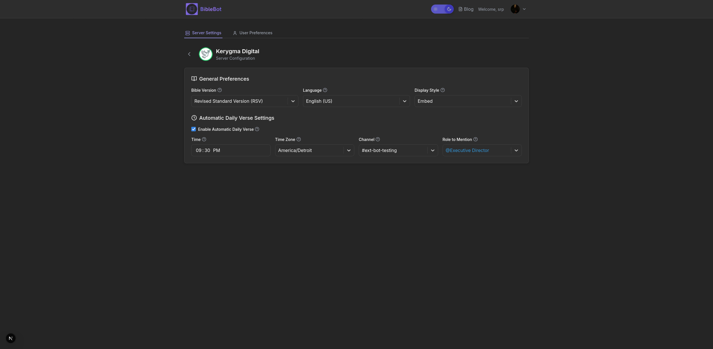Select the Server Settings tab

(203, 33)
